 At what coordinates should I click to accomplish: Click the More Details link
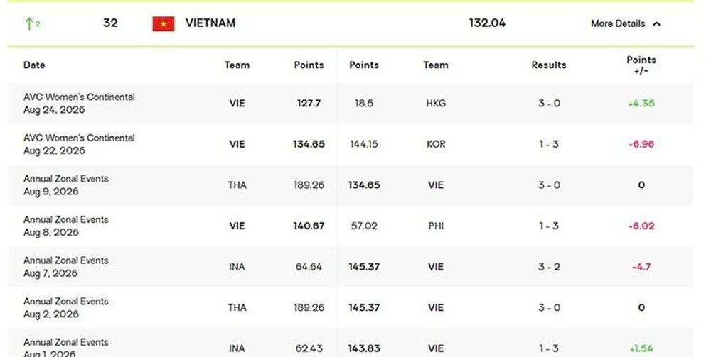point(618,23)
